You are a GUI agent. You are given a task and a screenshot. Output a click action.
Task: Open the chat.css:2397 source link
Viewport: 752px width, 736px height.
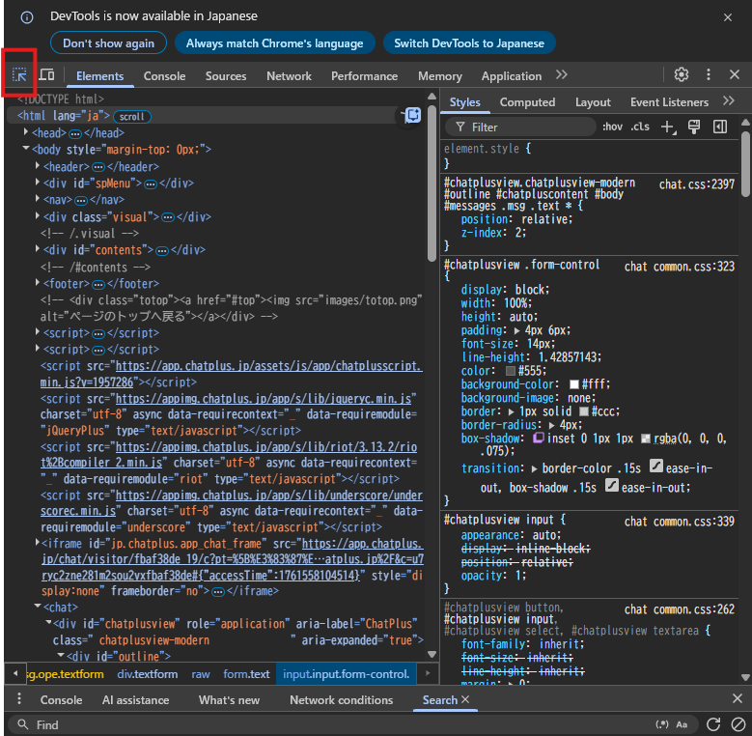(696, 184)
